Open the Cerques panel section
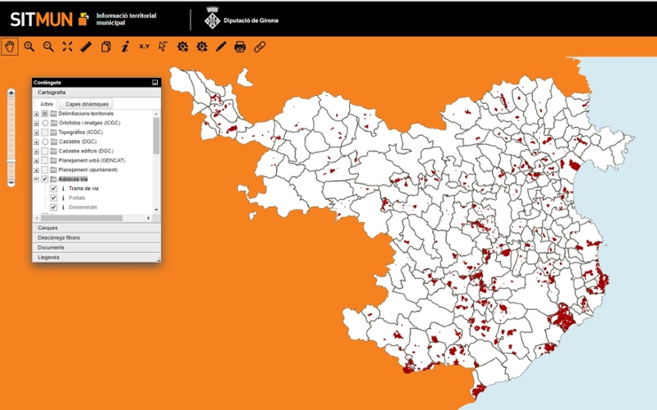657x410 pixels. [48, 227]
